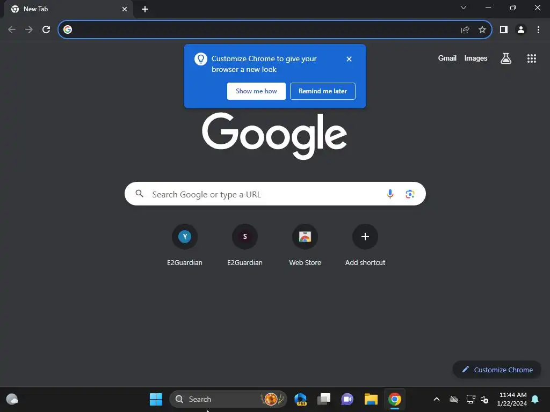Viewport: 550px width, 412px height.
Task: Open the E2Guardian shortcut with Y icon
Action: pos(185,245)
